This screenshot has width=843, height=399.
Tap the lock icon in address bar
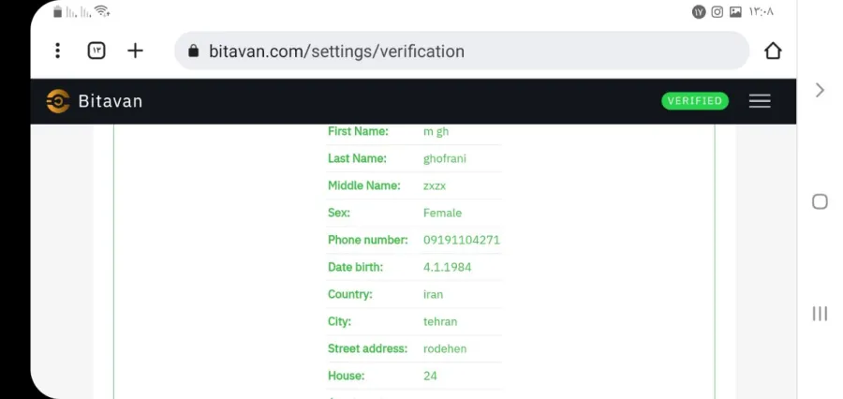click(194, 52)
